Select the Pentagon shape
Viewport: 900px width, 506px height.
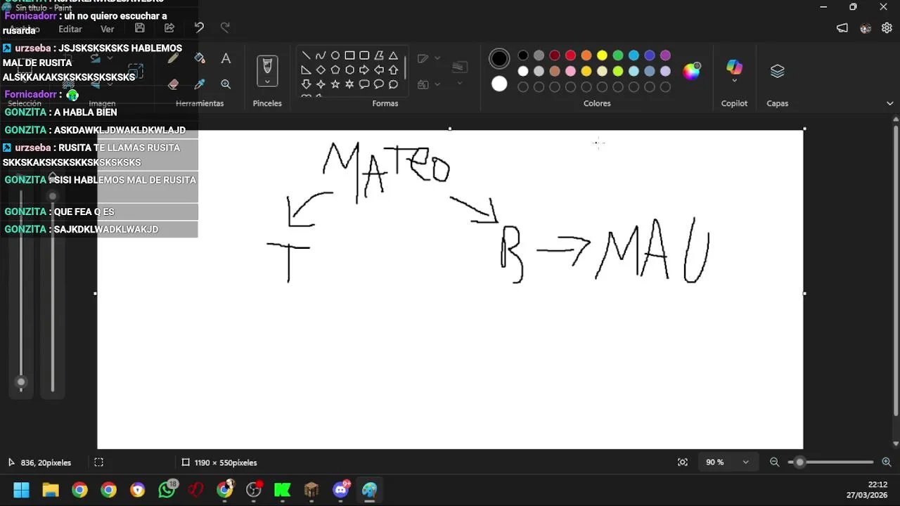pos(335,70)
